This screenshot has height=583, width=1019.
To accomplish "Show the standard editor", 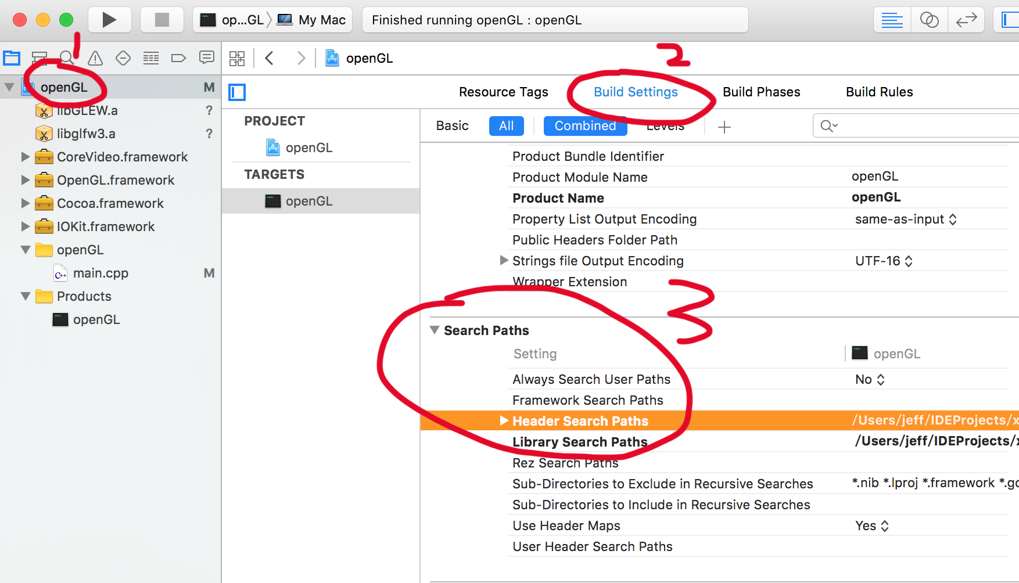I will 892,20.
